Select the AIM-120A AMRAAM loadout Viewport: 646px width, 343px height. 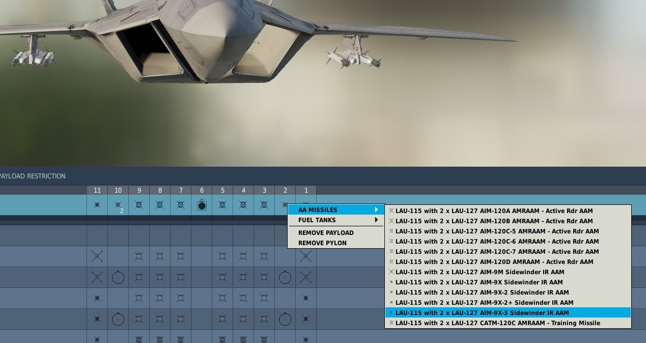508,210
